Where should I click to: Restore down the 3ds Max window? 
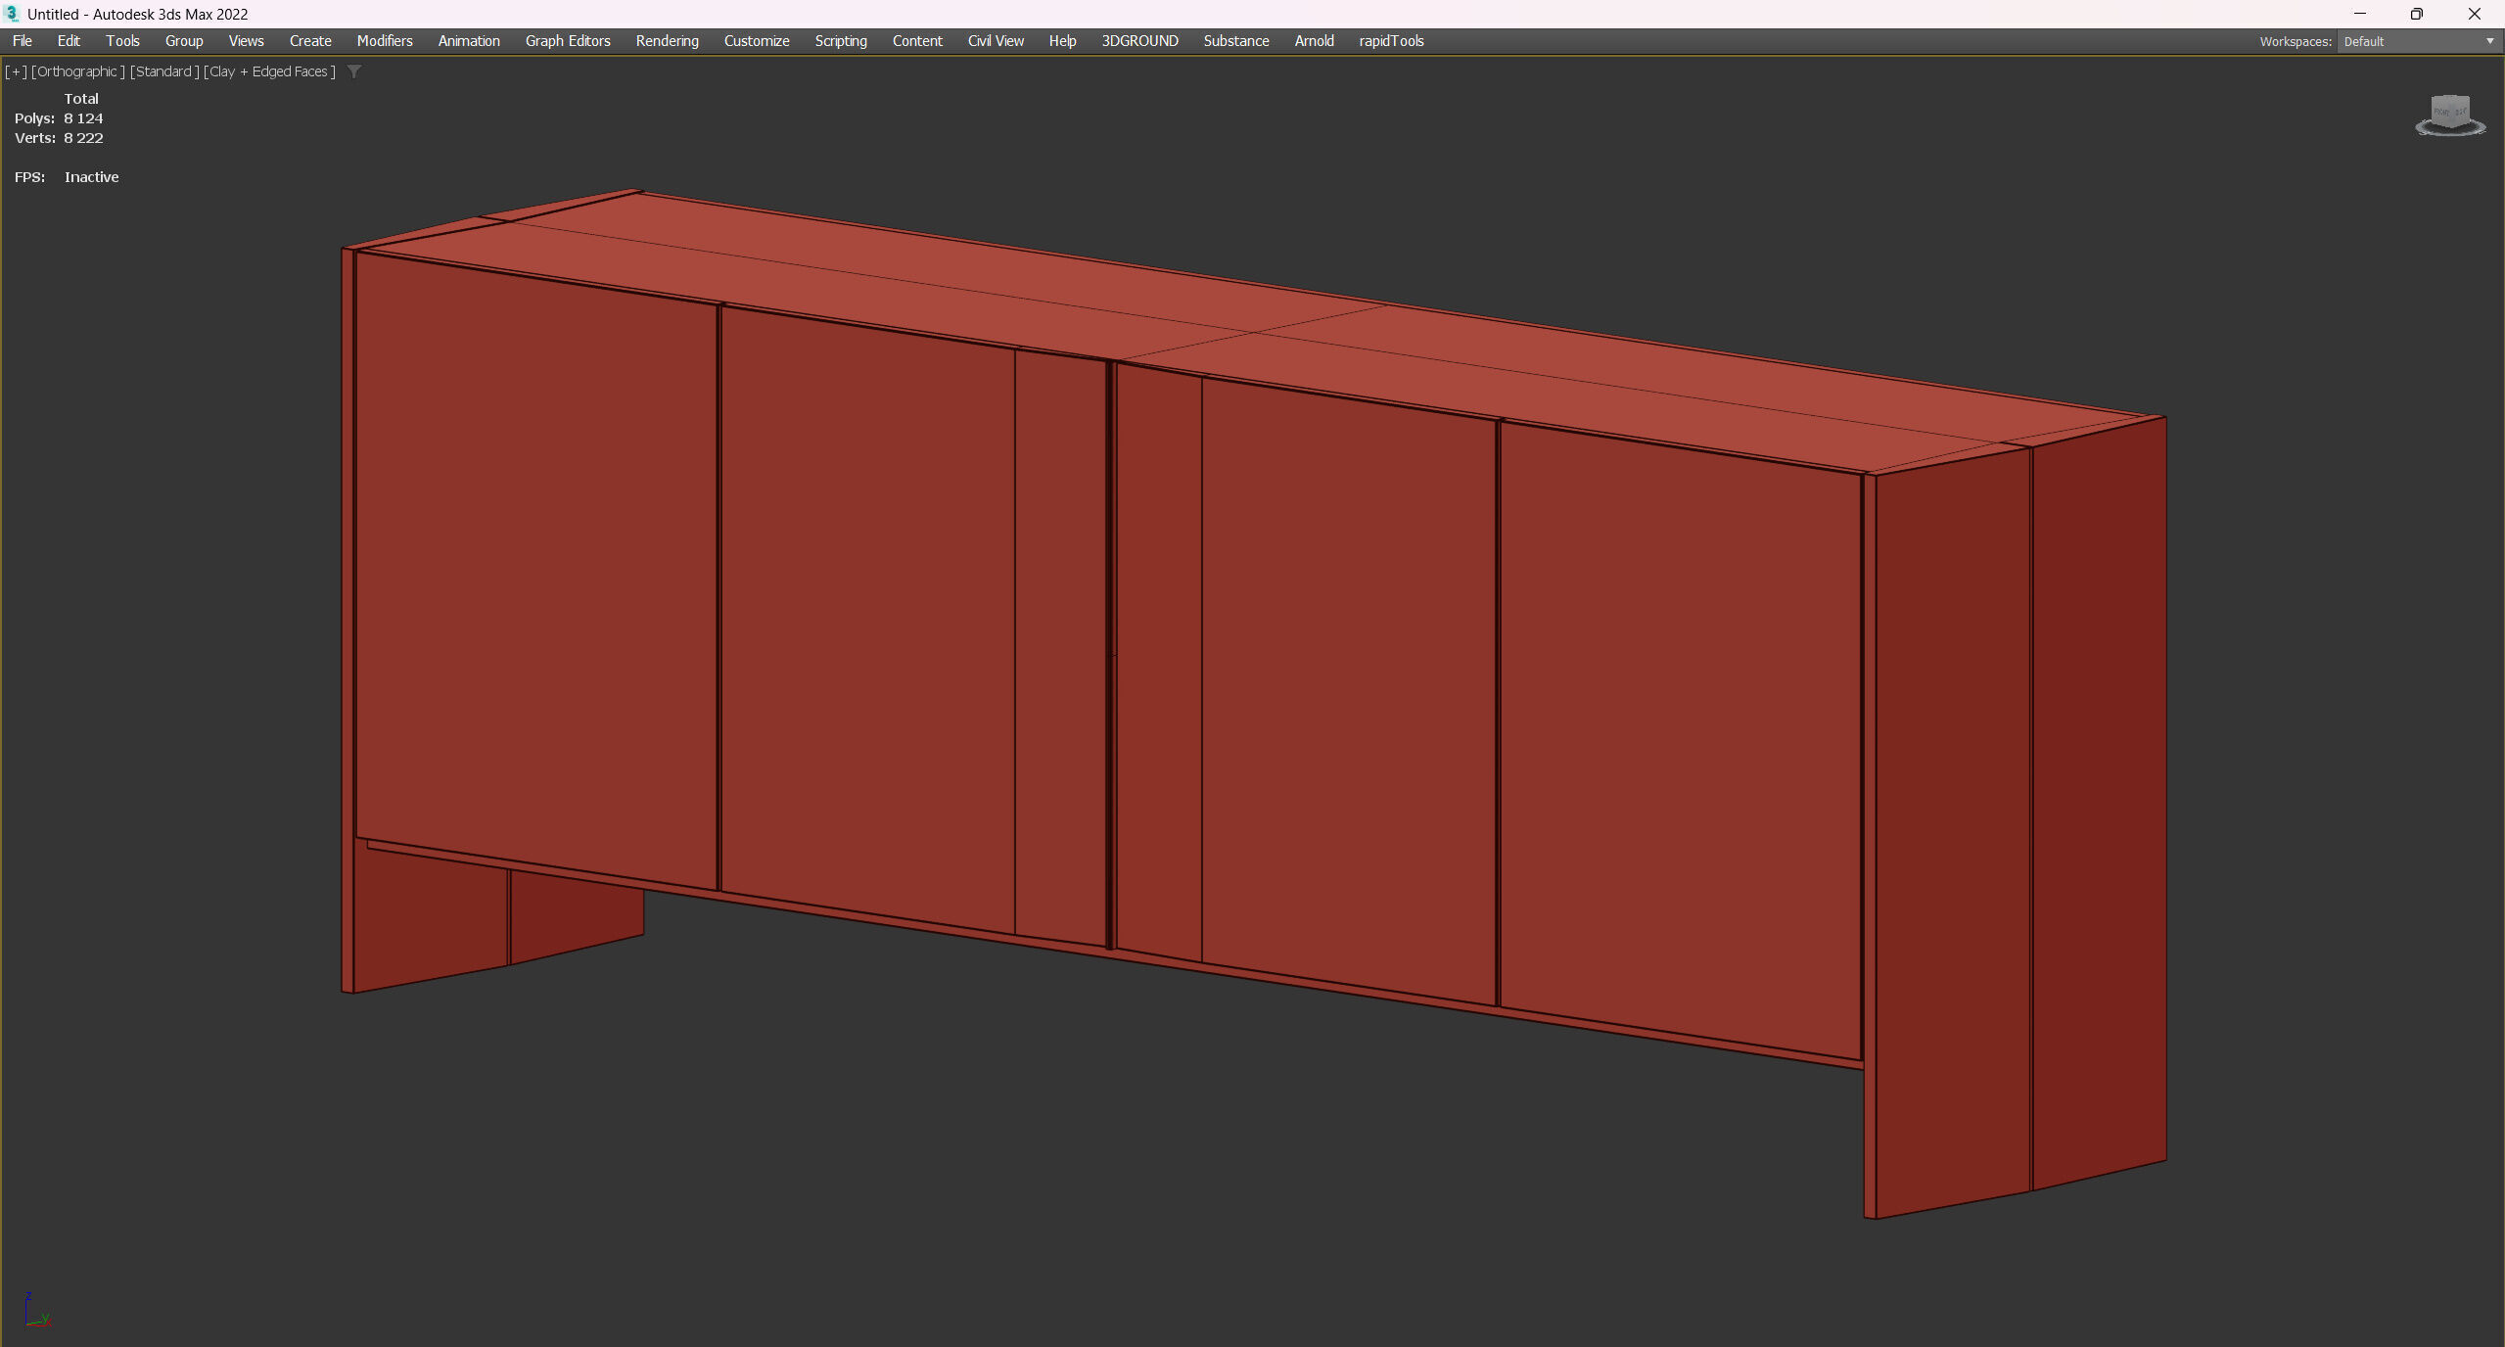click(2417, 14)
